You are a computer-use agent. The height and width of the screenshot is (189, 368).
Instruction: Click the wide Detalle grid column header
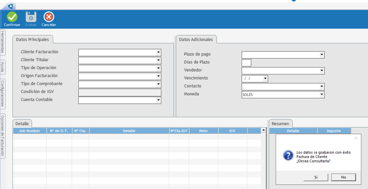(x=129, y=131)
